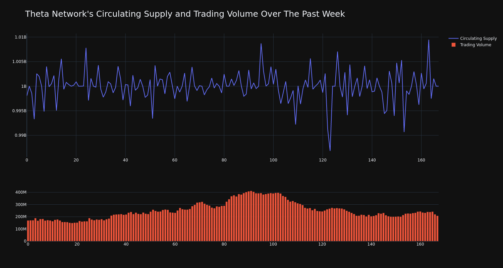Viewport: 503px width, 268px height.
Task: Click the 400M volume axis label
Action: [21, 192]
